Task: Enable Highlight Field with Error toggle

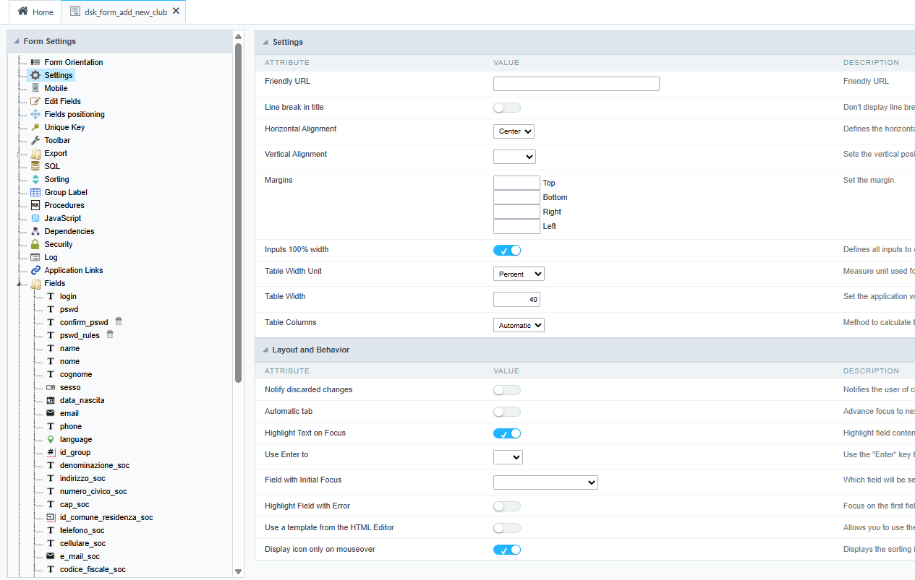Action: (x=507, y=506)
